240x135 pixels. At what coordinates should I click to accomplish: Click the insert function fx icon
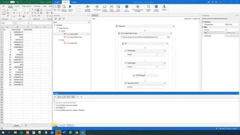click(x=28, y=23)
